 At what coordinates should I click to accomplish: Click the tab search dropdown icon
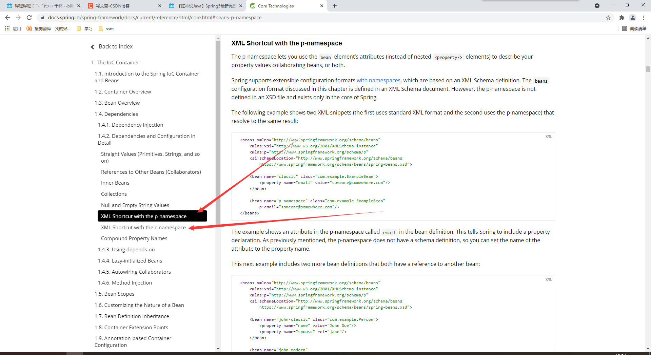click(597, 6)
